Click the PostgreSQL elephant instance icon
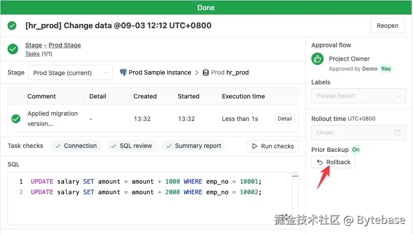This screenshot has width=413, height=234. click(x=123, y=72)
